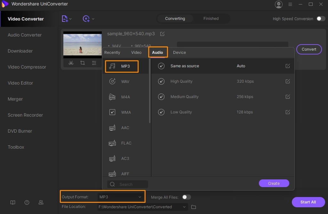Open the community people icon

click(41, 202)
